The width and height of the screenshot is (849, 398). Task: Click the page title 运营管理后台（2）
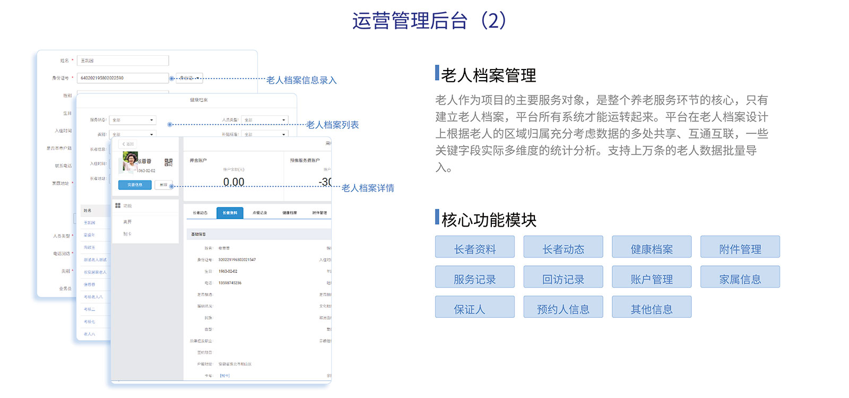(429, 21)
